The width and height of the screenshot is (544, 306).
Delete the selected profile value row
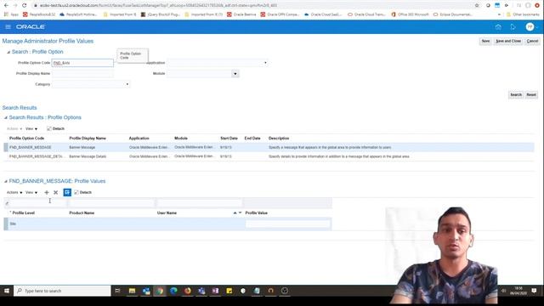click(x=55, y=192)
